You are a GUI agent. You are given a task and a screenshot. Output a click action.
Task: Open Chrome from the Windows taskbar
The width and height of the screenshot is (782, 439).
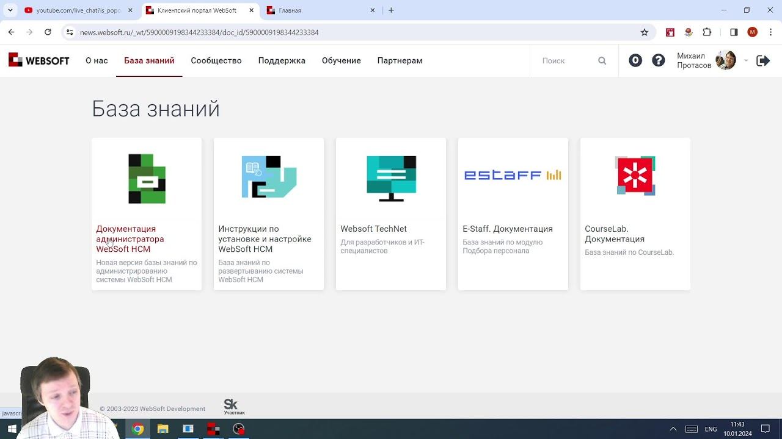pyautogui.click(x=137, y=429)
